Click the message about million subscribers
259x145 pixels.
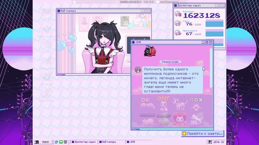click(x=172, y=80)
